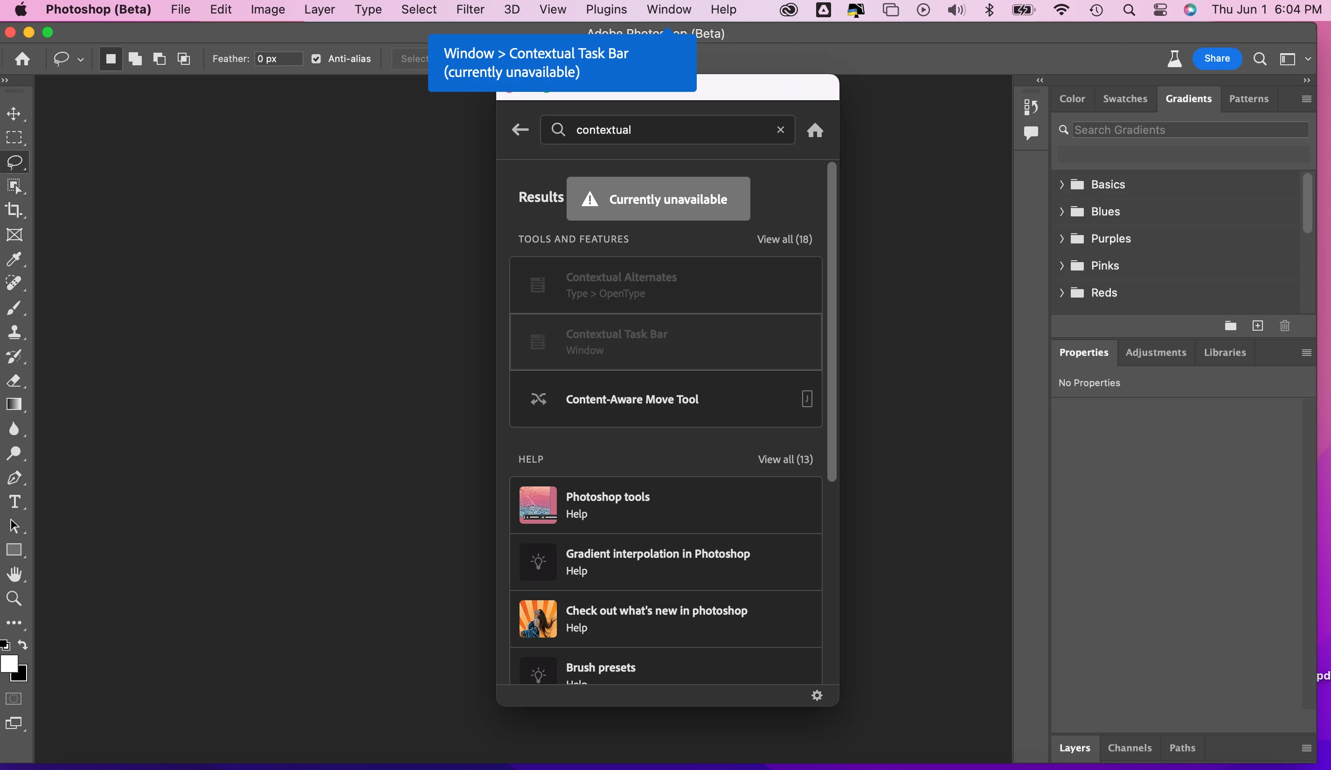Swap foreground and background colors
This screenshot has width=1331, height=770.
[x=23, y=645]
